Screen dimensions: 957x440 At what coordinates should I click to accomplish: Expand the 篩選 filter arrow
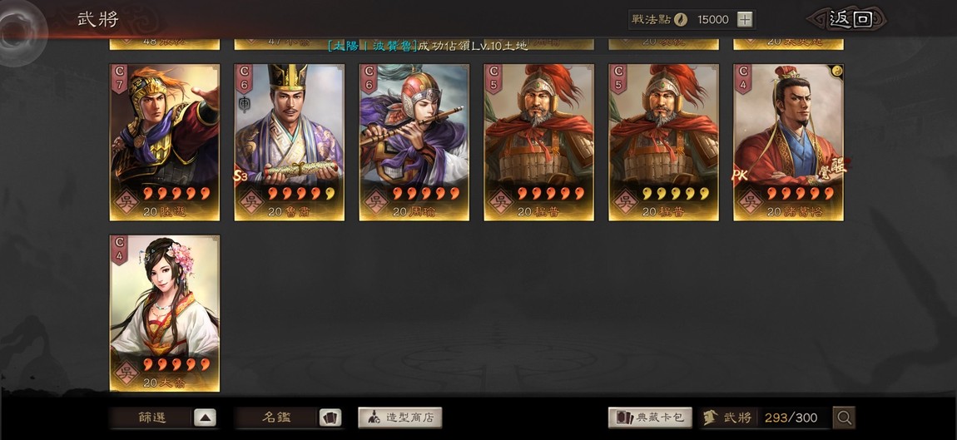click(x=205, y=418)
